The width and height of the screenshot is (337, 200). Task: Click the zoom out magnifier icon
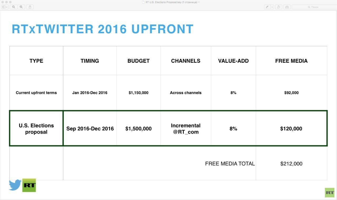14,7
